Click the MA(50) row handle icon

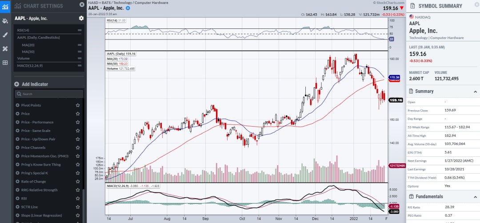tap(80, 52)
